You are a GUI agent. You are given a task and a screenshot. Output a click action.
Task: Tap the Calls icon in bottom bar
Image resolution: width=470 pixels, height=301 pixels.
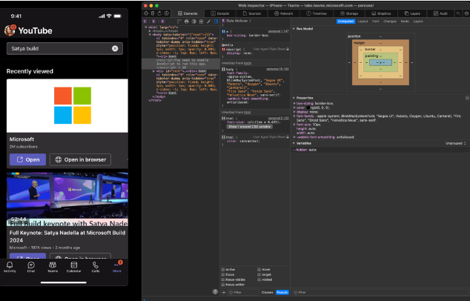pyautogui.click(x=96, y=266)
